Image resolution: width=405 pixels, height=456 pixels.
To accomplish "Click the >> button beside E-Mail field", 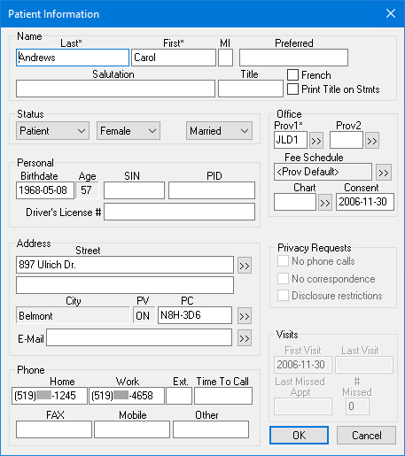I will 245,338.
